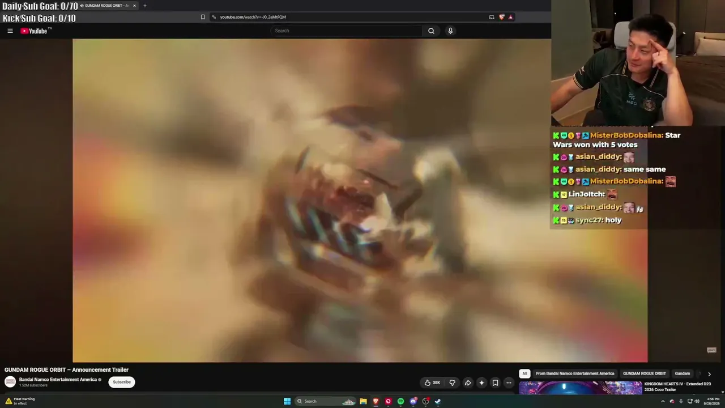Click sync27's 'holy' chat message
This screenshot has width=725, height=408.
tap(587, 220)
